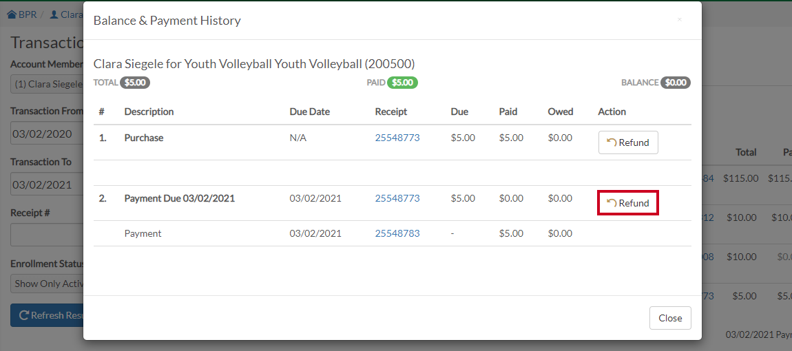Click the Payment Due 03/02/2021 description
Viewport: 792px width, 351px height.
[x=179, y=198]
